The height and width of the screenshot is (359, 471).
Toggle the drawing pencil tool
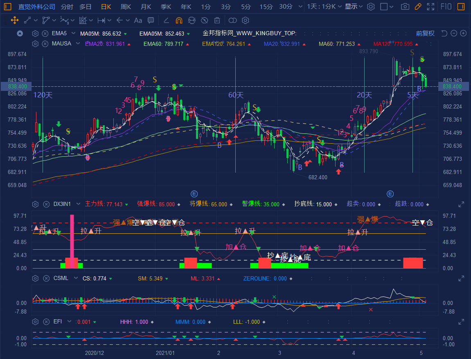(418, 7)
